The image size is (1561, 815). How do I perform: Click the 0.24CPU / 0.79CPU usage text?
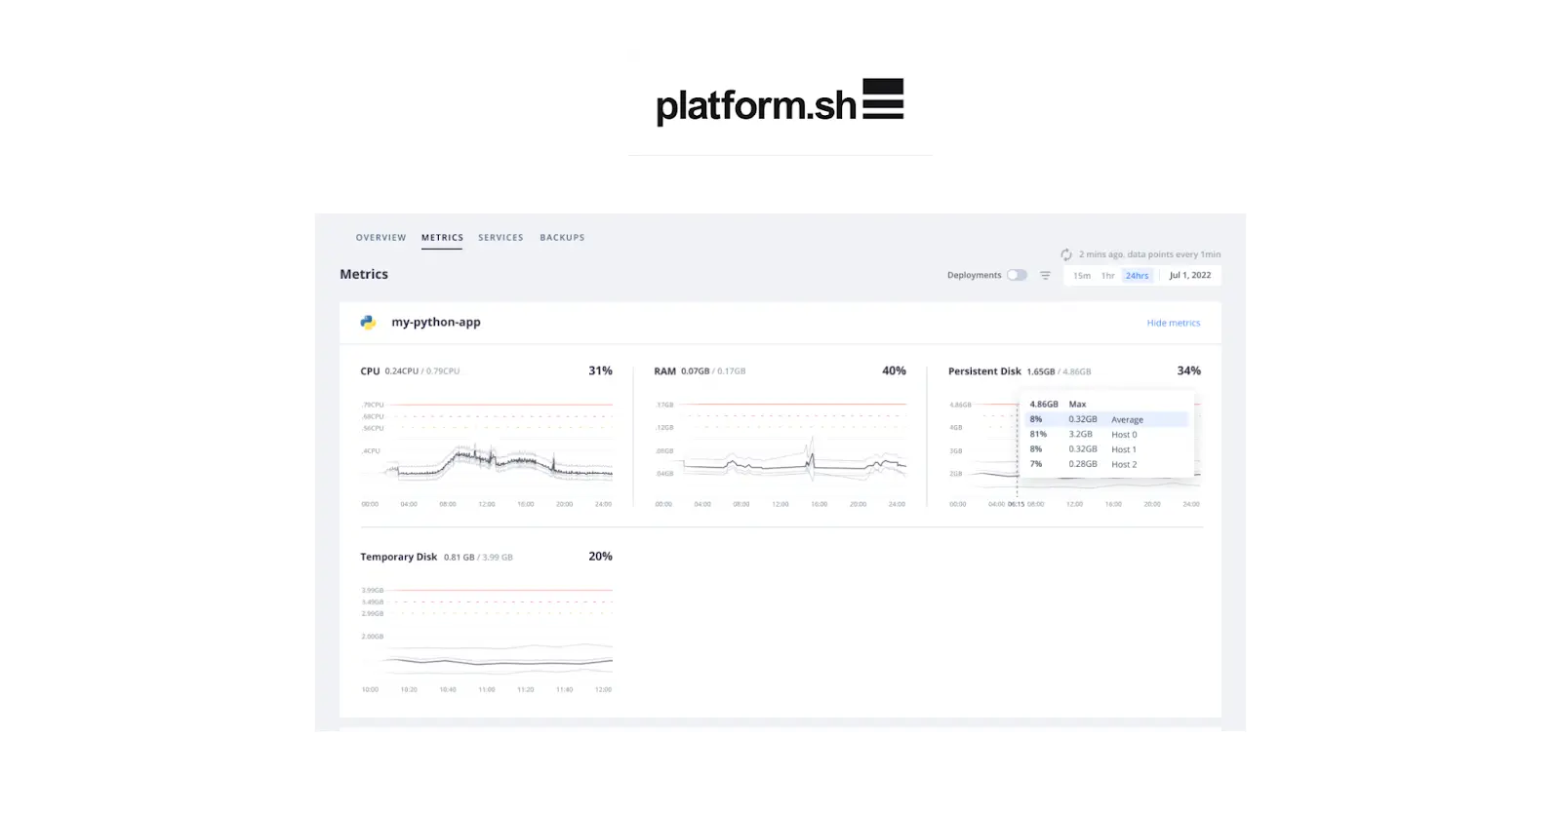click(x=422, y=371)
